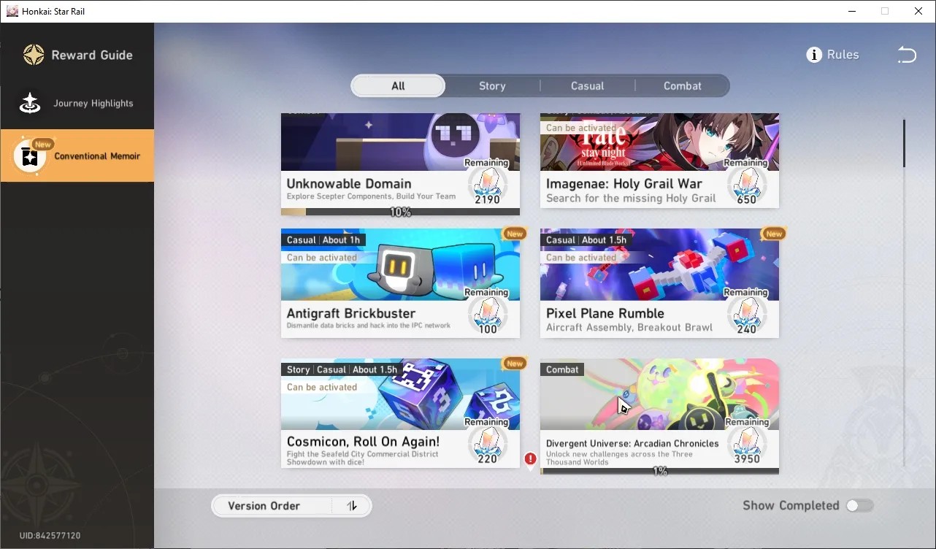This screenshot has width=936, height=549.
Task: Open the Pixel Plane Rumble card
Action: 659,283
